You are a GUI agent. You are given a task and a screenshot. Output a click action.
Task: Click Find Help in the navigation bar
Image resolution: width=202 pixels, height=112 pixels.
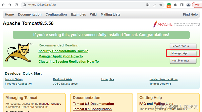pyautogui.click(x=190, y=14)
